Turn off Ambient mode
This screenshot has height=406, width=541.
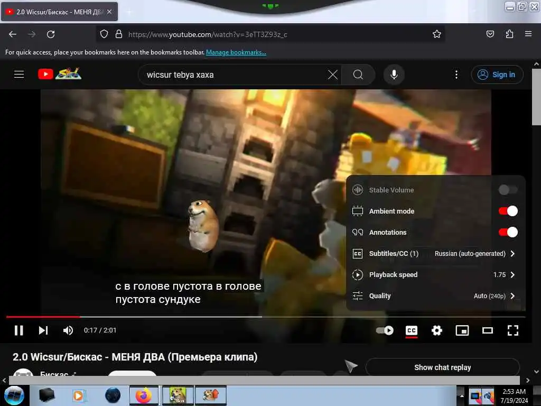(x=508, y=211)
